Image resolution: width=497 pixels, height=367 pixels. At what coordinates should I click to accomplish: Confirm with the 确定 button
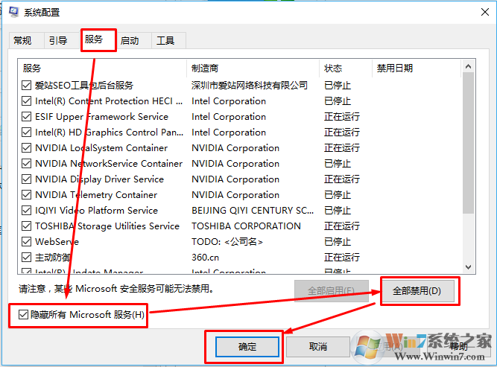coord(247,347)
